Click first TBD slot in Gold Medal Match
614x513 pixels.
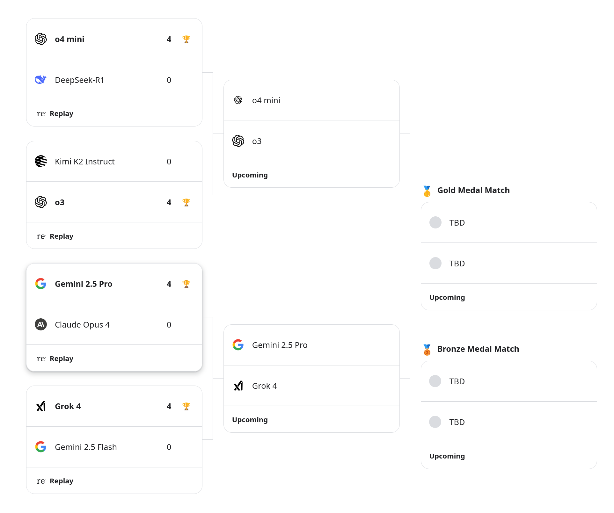coord(509,223)
